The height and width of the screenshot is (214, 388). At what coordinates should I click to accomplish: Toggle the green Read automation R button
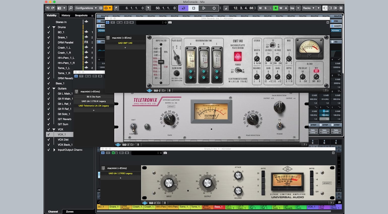point(276,8)
